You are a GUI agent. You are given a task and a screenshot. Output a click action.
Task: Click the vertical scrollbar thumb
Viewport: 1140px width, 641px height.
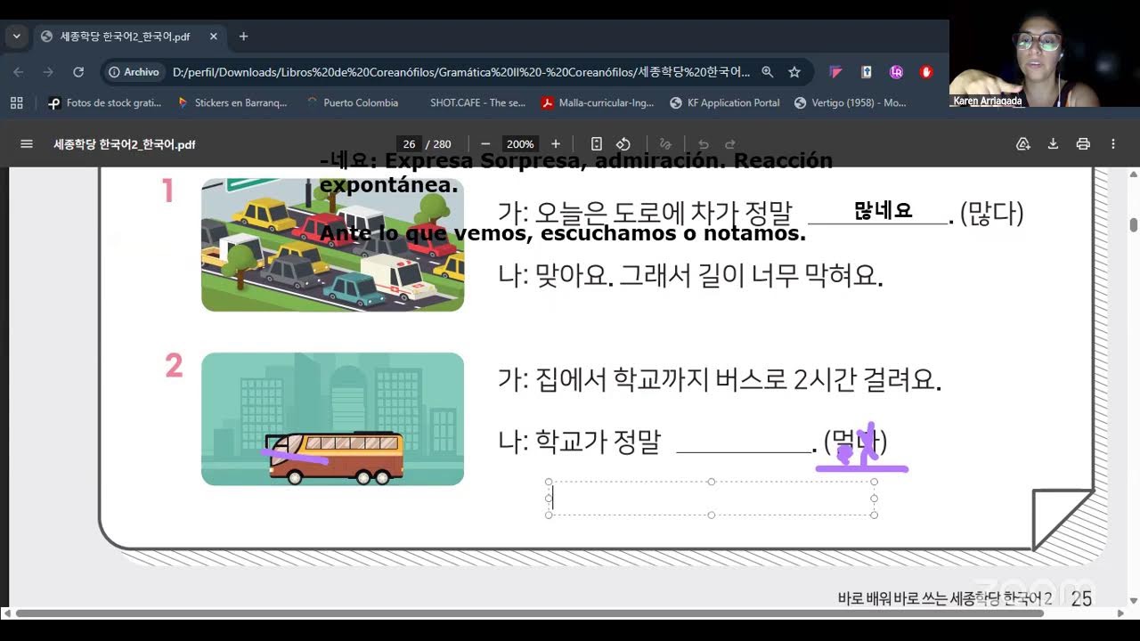click(1134, 224)
